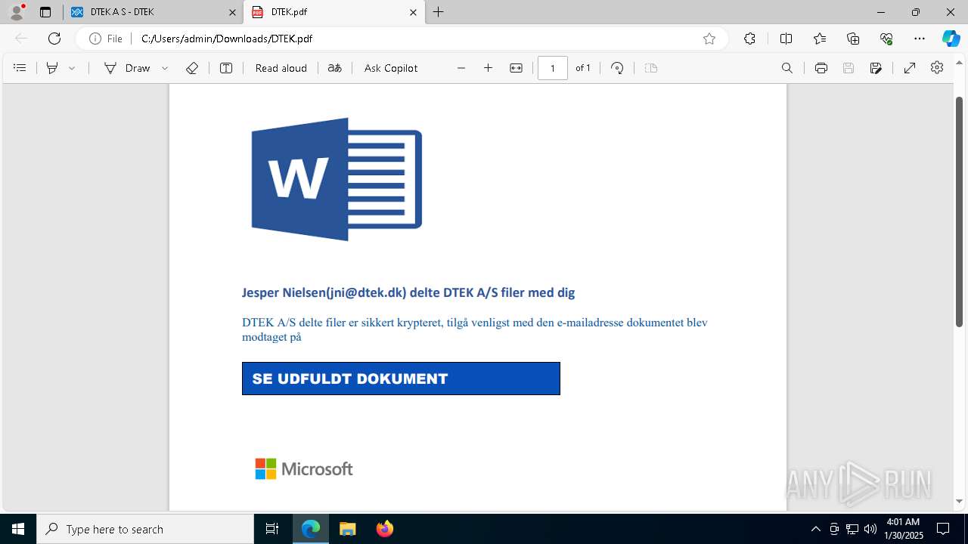Image resolution: width=968 pixels, height=544 pixels.
Task: Open the Windows Start menu
Action: 18,529
